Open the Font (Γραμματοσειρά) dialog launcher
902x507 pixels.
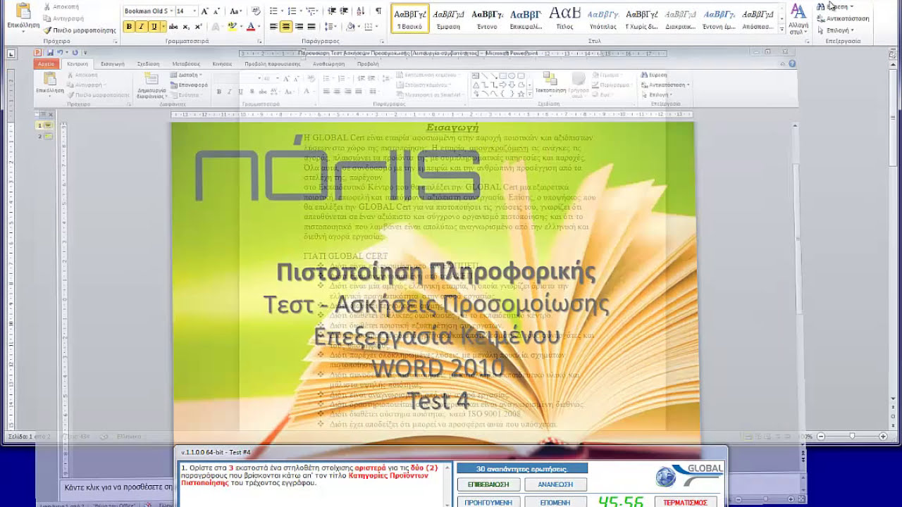261,42
